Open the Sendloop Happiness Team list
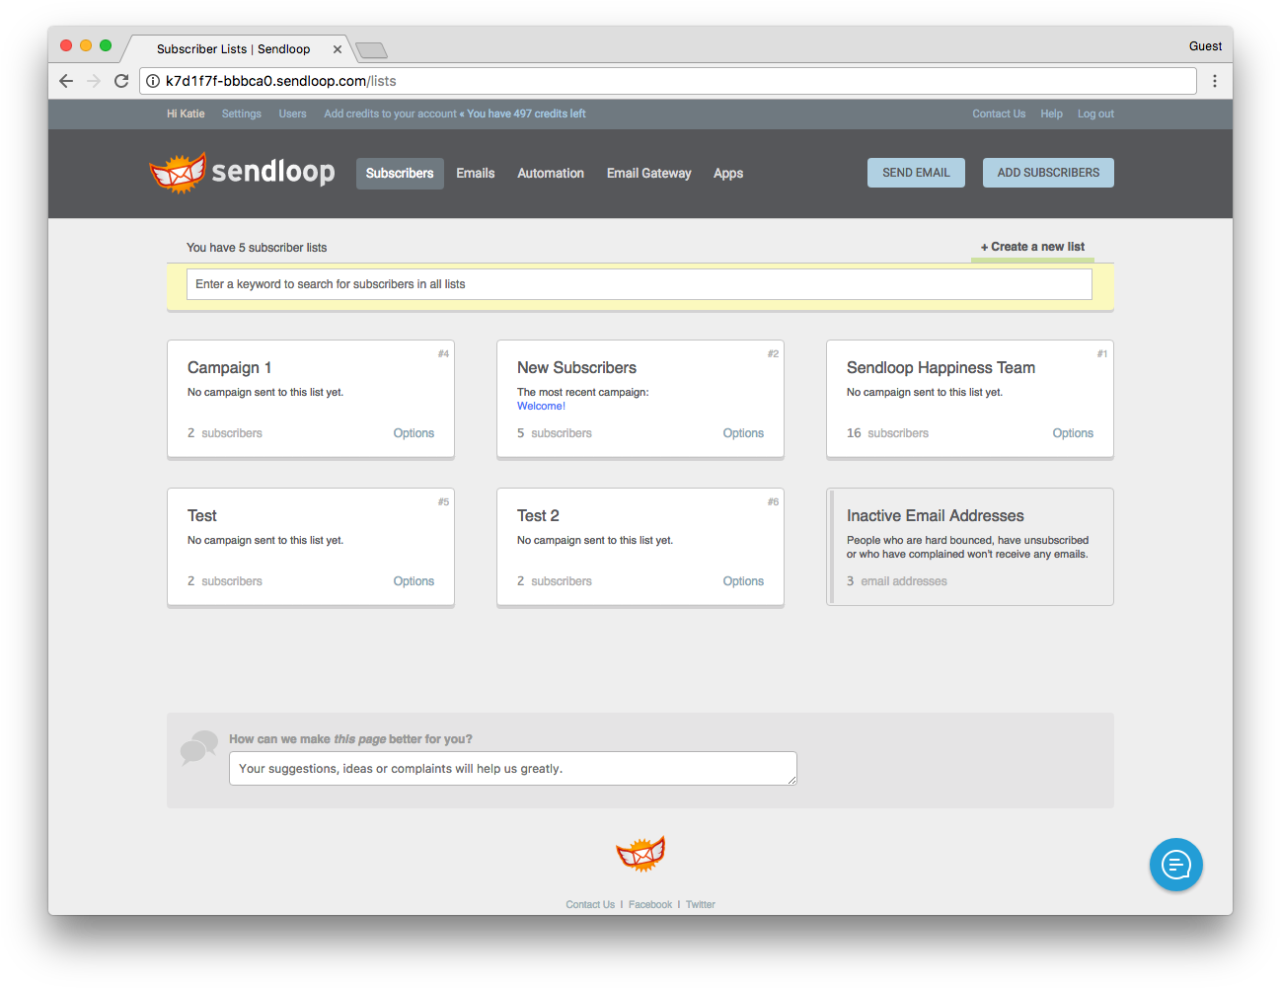The image size is (1280, 988). click(x=941, y=368)
